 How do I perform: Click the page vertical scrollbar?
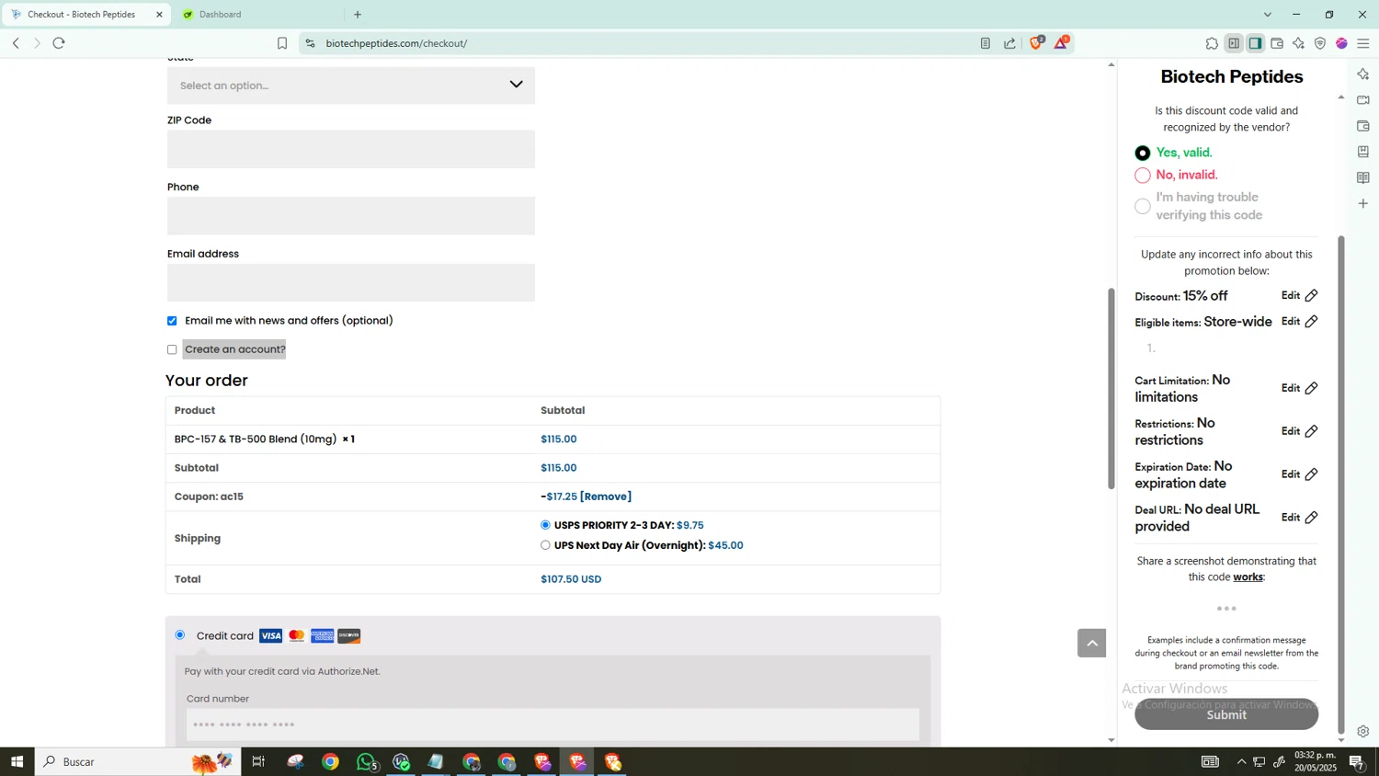coord(1111,389)
